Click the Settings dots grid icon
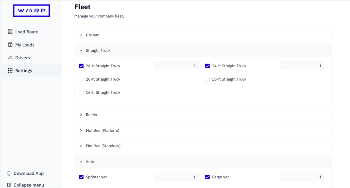This screenshot has height=188, width=350. [x=10, y=70]
